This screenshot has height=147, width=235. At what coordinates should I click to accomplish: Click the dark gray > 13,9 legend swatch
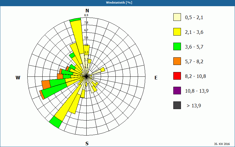(177, 105)
